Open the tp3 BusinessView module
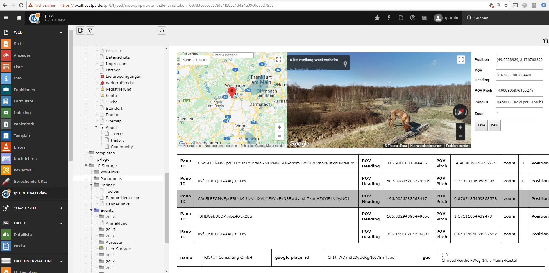The height and width of the screenshot is (273, 549). [x=30, y=193]
